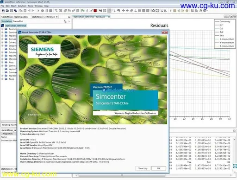This screenshot has height=180, width=237.
Task: Expand the Scenes tree node
Action: coord(2,65)
